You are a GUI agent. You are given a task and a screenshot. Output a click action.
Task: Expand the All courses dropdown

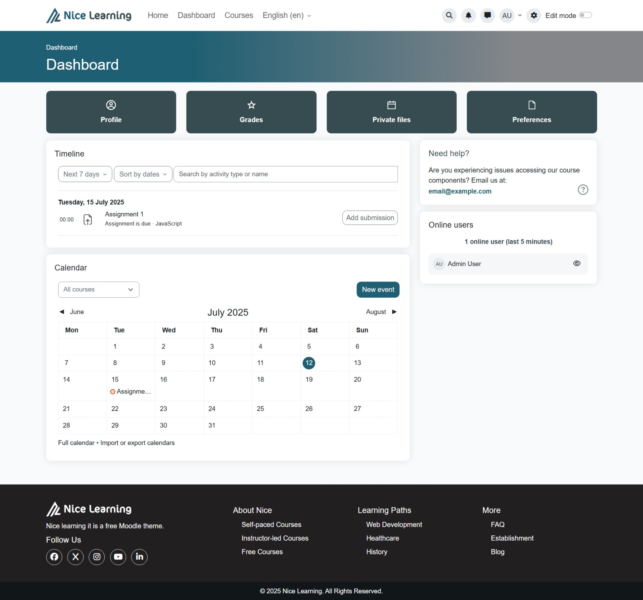[99, 290]
